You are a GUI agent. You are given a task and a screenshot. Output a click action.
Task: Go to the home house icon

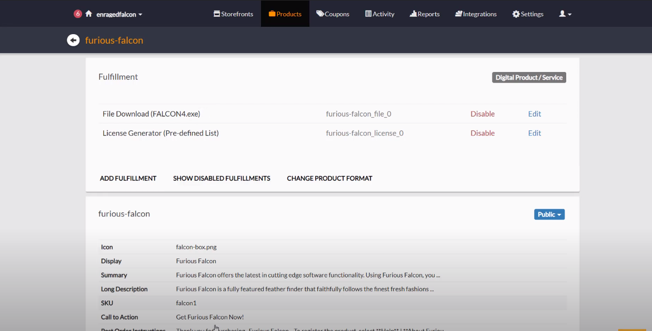88,14
